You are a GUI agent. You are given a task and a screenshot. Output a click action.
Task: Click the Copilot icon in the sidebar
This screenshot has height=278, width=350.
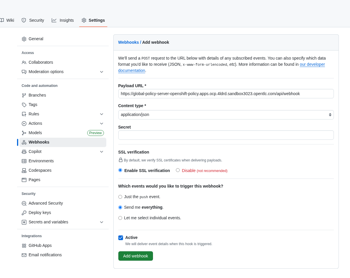click(x=24, y=152)
